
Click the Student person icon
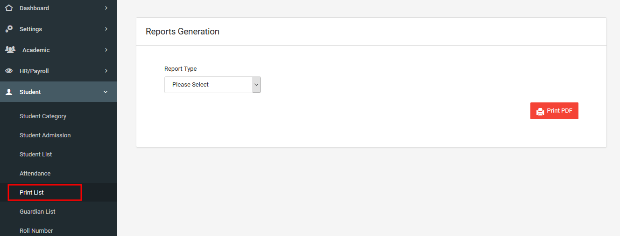point(9,92)
